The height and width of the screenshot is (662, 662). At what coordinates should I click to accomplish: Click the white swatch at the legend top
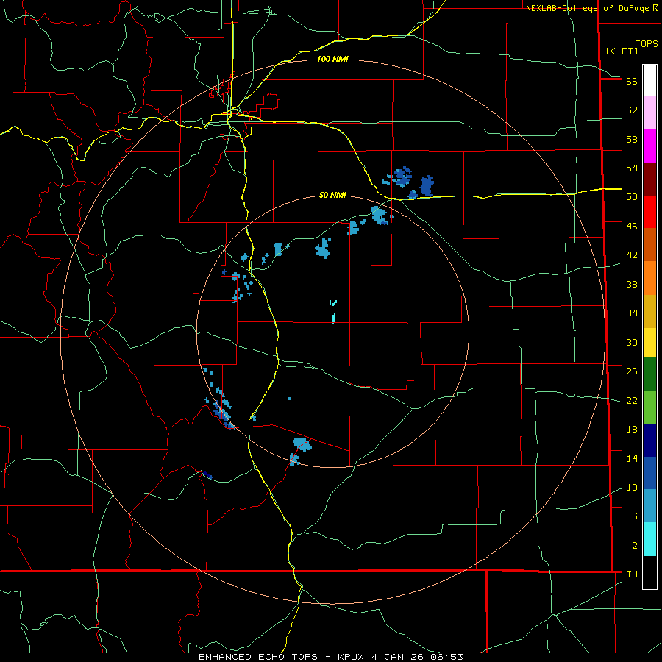649,81
